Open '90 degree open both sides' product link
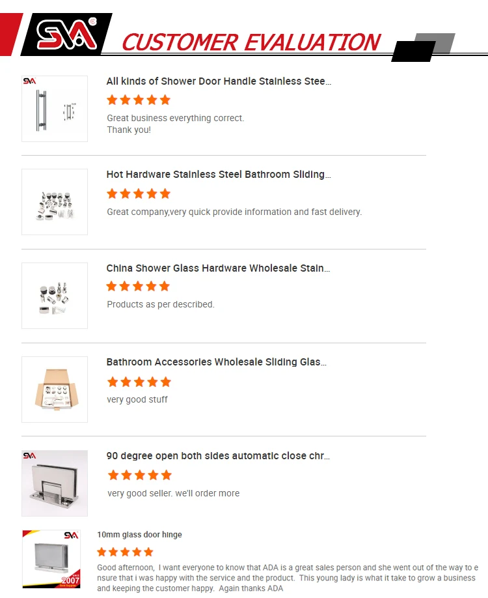This screenshot has width=488, height=598. click(x=218, y=456)
